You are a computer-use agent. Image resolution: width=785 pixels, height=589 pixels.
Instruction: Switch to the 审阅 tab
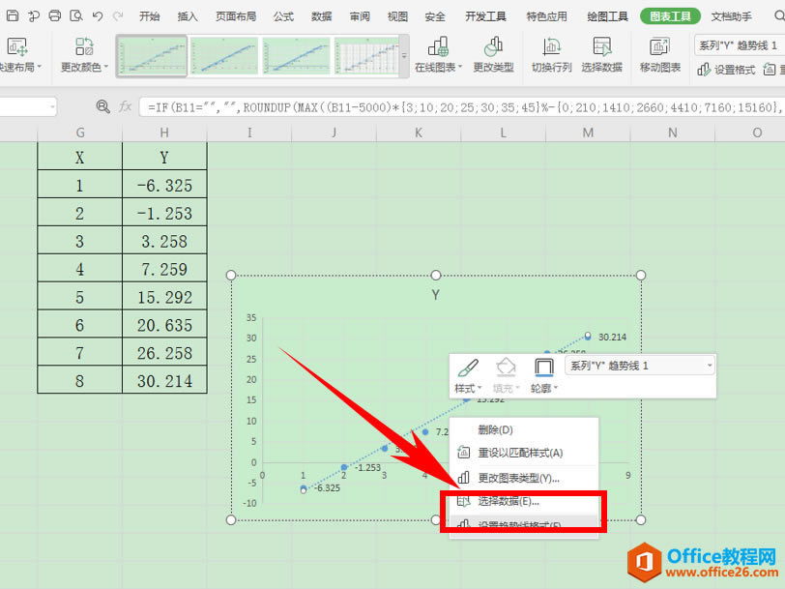pyautogui.click(x=360, y=16)
